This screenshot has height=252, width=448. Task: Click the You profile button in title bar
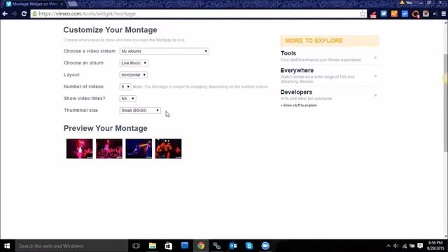tap(407, 3)
